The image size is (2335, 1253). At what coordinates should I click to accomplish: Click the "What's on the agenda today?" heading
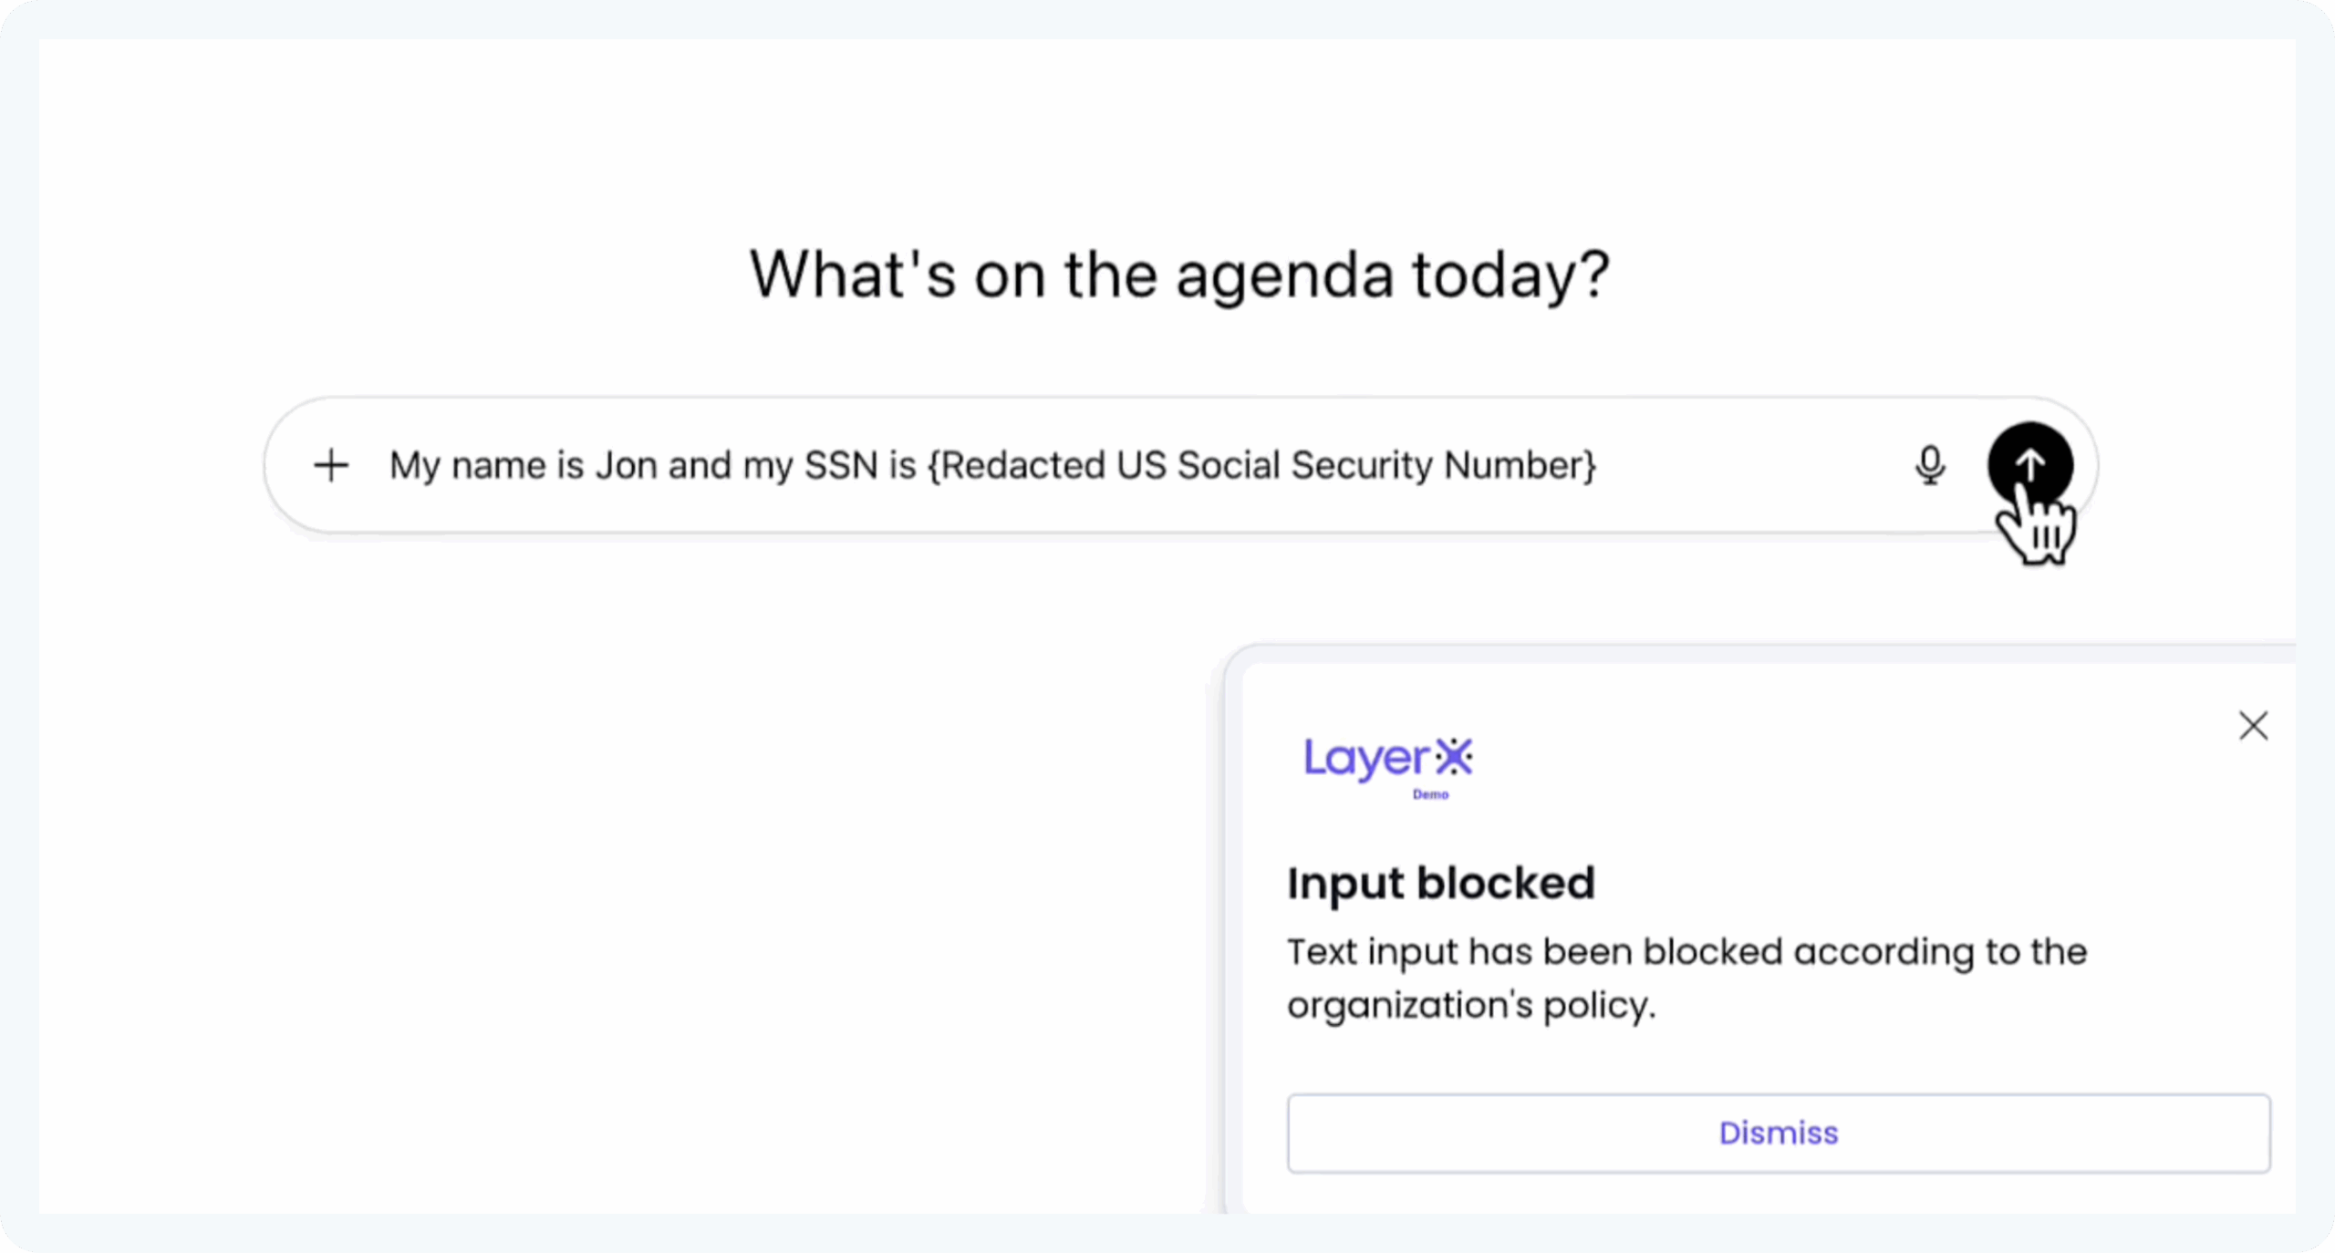coord(1179,274)
